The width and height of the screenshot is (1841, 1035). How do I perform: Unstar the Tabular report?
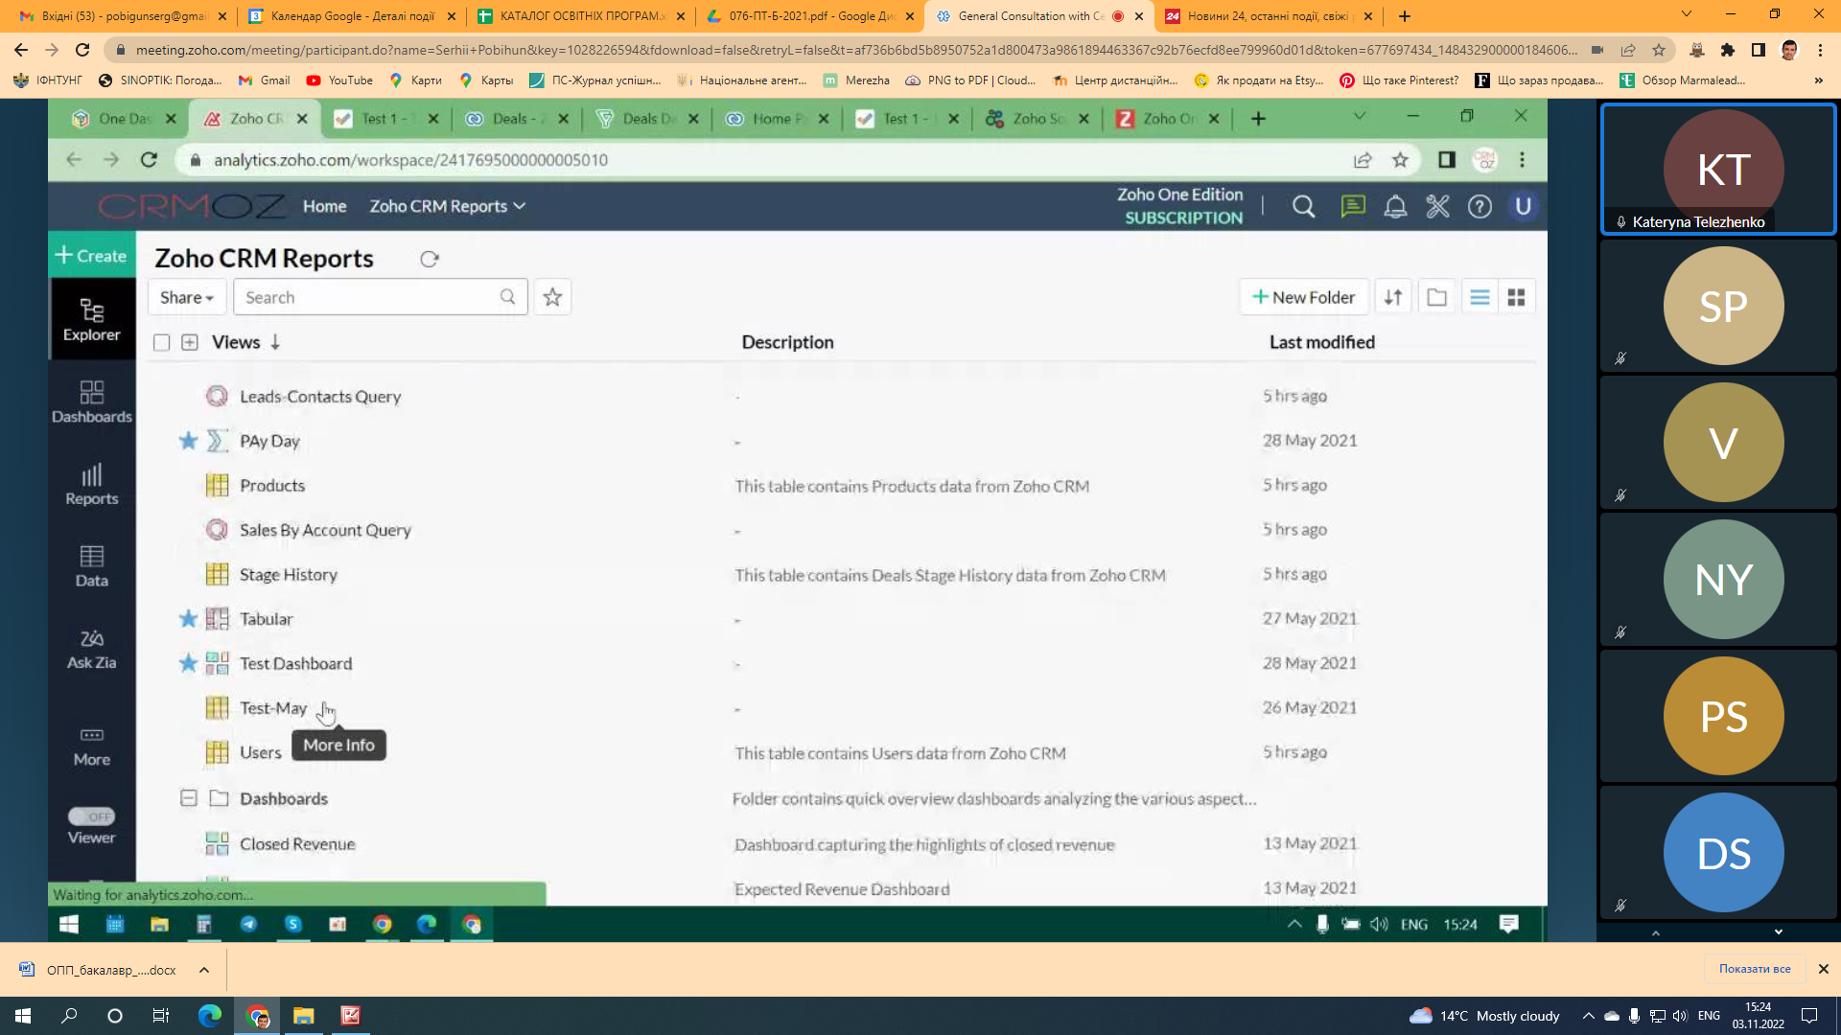pos(188,619)
